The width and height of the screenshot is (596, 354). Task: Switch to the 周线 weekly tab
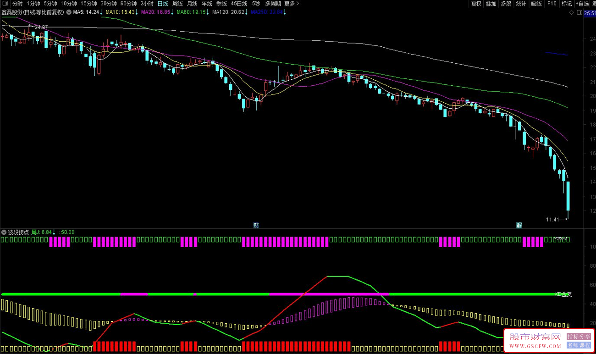click(177, 3)
